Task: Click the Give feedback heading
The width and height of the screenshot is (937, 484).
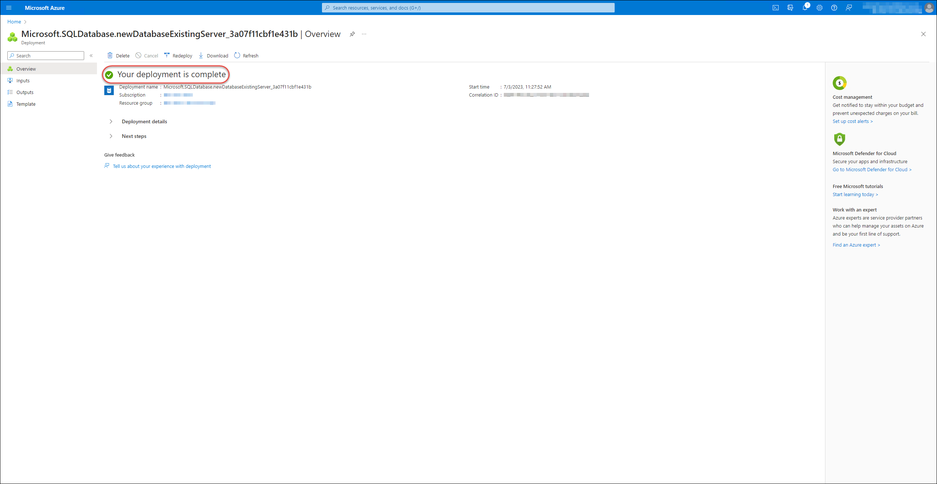Action: click(119, 155)
